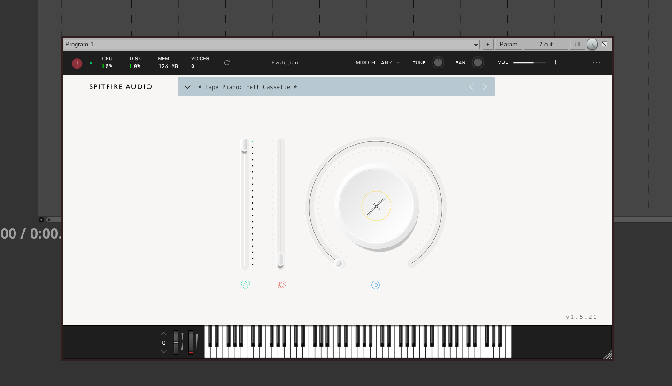Image resolution: width=672 pixels, height=386 pixels.
Task: Click the CPU 0% meter
Action: 108,62
